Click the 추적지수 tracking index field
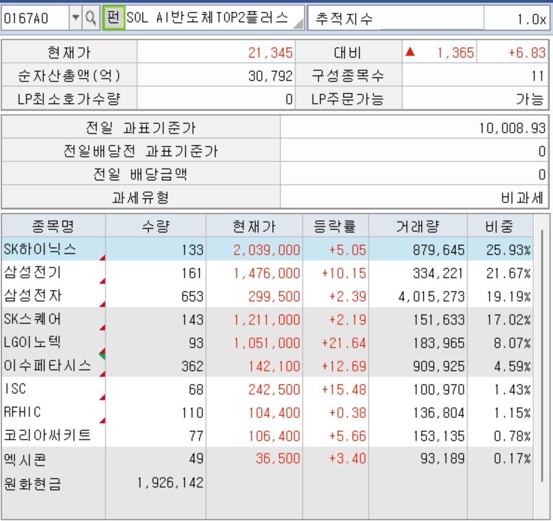The image size is (553, 521). pos(396,18)
